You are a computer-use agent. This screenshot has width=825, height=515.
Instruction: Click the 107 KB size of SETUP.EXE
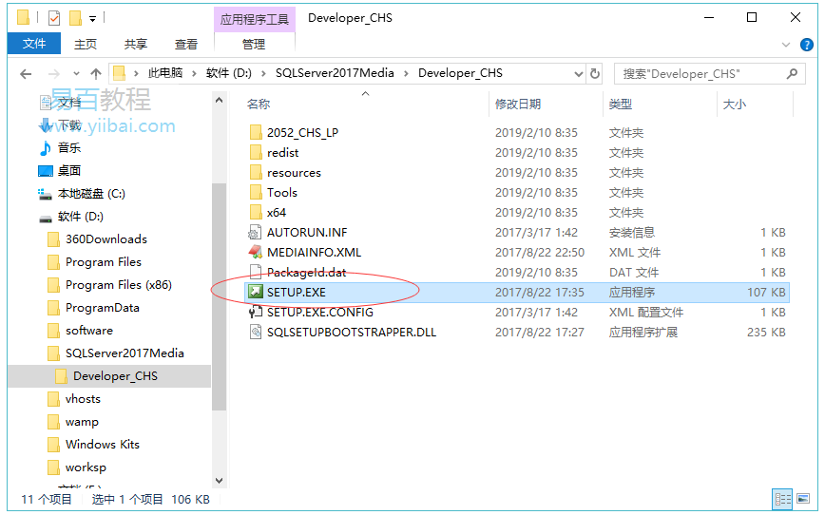(765, 293)
